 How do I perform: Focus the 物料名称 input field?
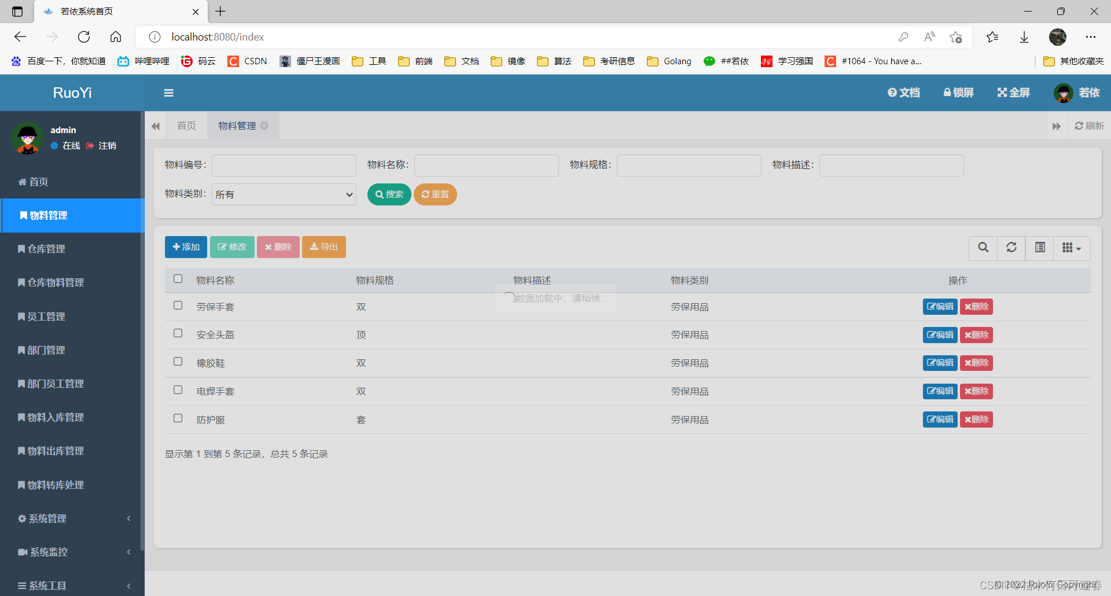[487, 165]
